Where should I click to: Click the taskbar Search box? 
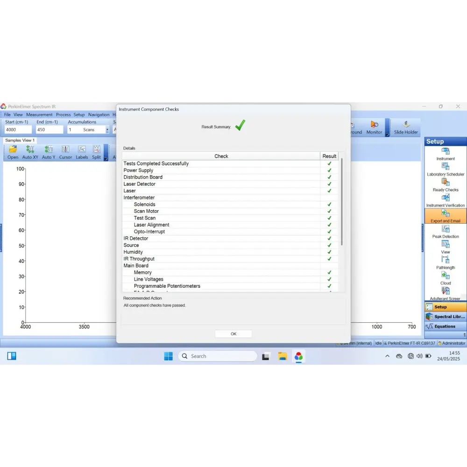pyautogui.click(x=218, y=356)
